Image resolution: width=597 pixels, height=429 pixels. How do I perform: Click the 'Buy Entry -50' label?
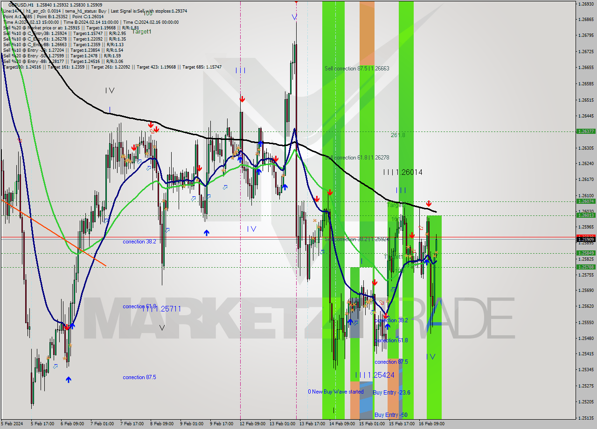click(x=391, y=415)
